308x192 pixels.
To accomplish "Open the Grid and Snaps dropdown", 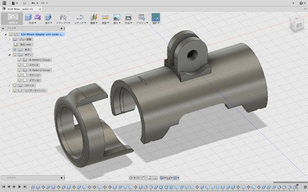I will click(169, 178).
